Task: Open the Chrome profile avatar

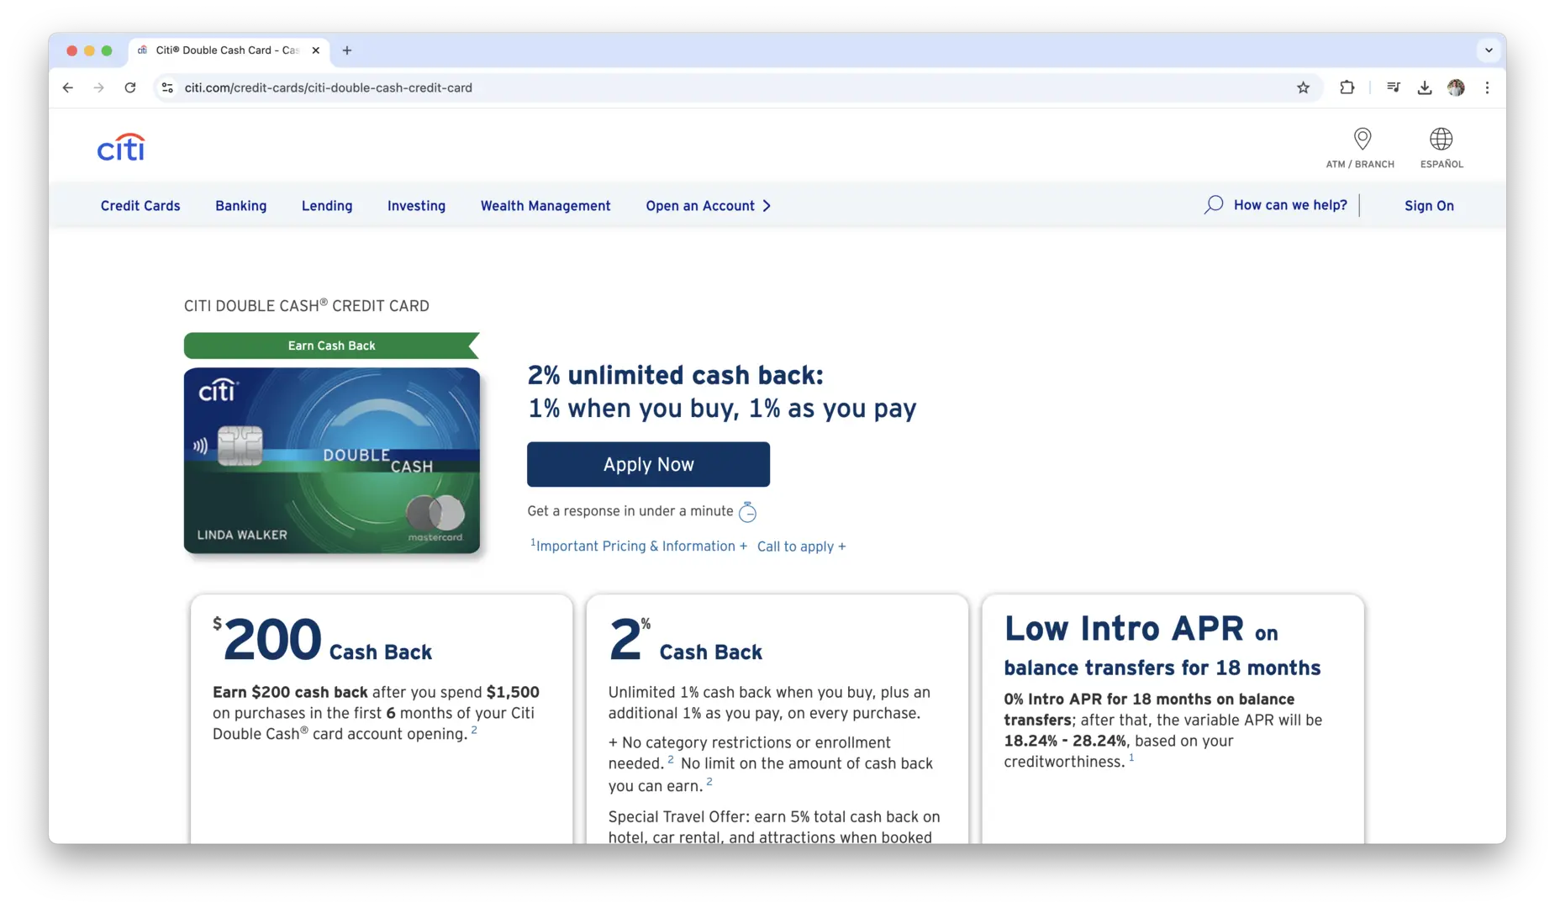Action: pyautogui.click(x=1456, y=87)
